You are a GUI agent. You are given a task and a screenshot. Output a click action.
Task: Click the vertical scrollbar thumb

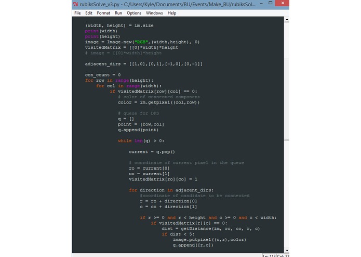coord(287,99)
